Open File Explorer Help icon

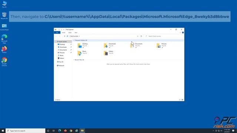(183, 33)
